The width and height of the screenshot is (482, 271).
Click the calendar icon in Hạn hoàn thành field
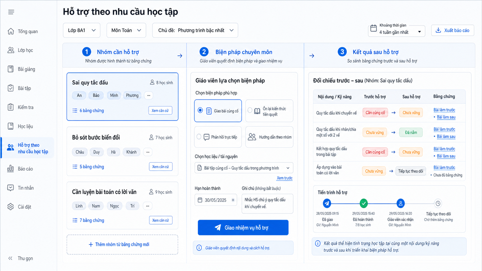point(200,200)
